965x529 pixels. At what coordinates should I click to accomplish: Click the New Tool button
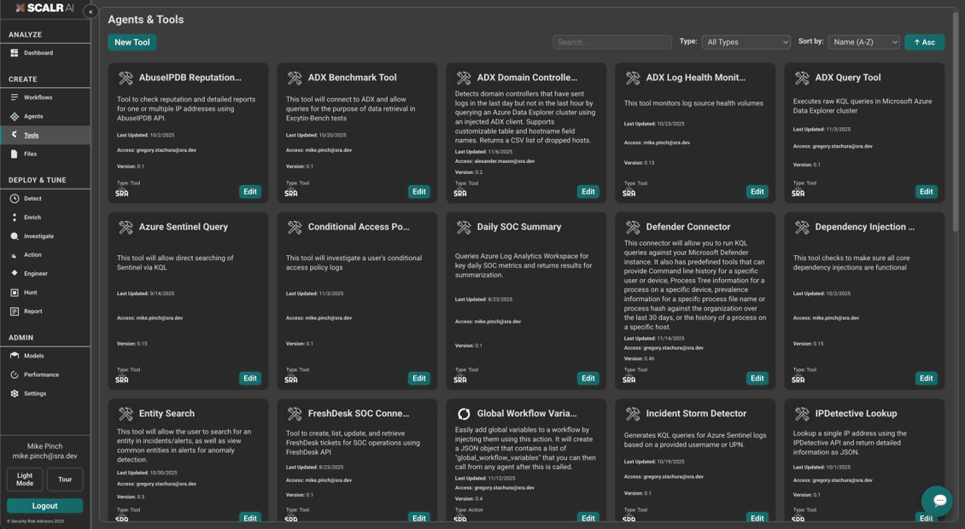click(x=132, y=42)
